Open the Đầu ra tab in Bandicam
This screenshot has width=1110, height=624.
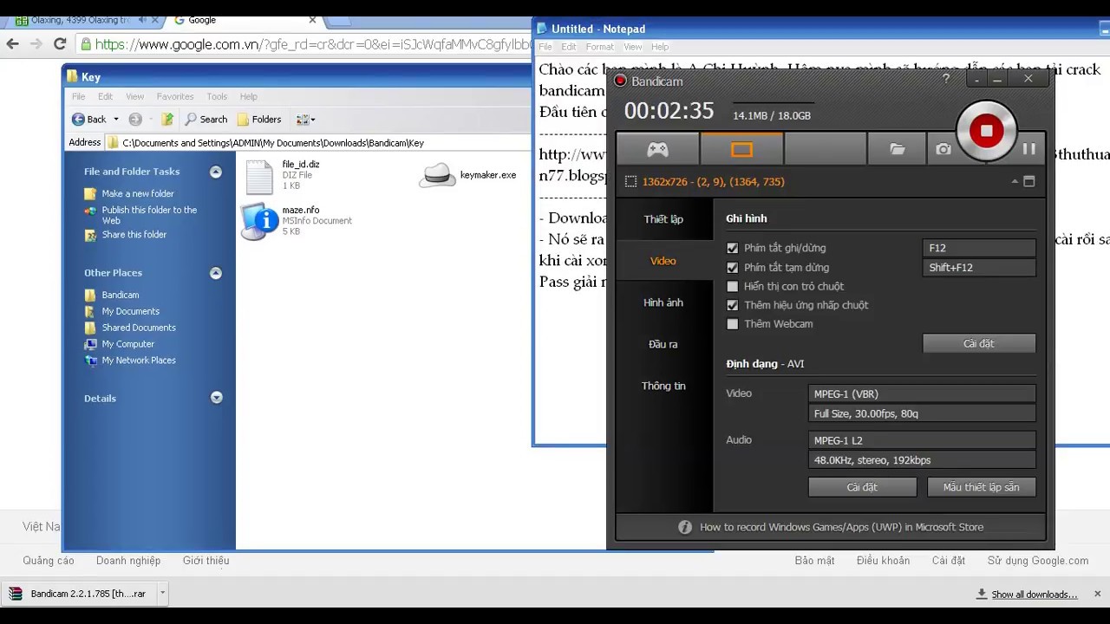663,344
